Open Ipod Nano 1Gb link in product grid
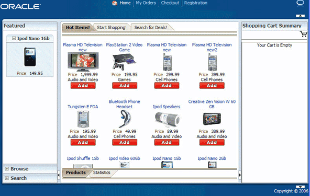This screenshot has width=310, height=196. point(167,158)
